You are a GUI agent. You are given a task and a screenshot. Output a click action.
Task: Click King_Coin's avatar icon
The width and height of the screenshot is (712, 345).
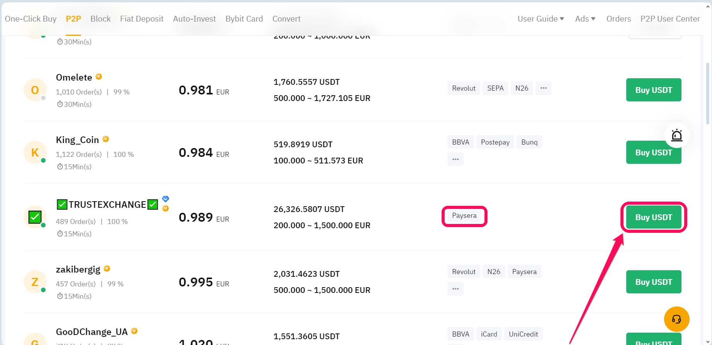tap(35, 152)
